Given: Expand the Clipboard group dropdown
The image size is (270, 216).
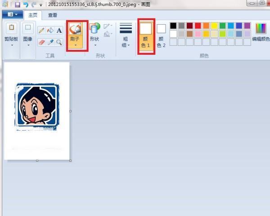Looking at the screenshot, I should [12, 45].
